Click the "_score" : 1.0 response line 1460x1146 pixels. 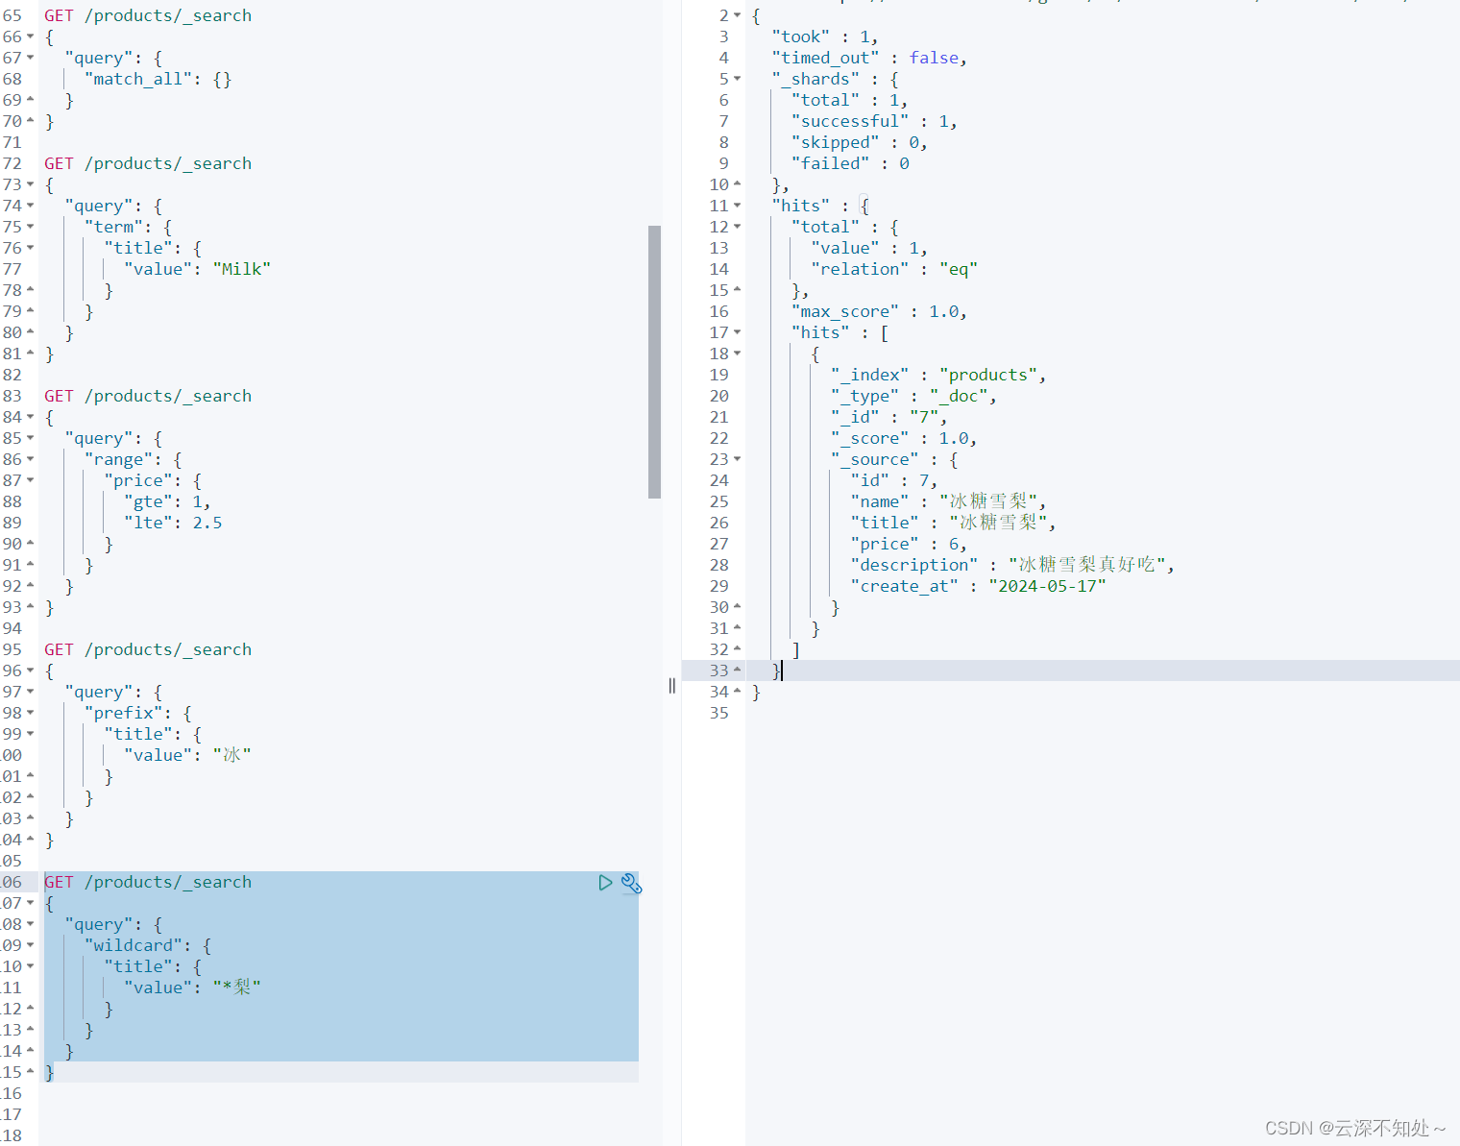point(904,438)
